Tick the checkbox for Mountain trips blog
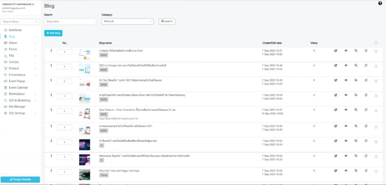386x185 pixels. pos(376,172)
